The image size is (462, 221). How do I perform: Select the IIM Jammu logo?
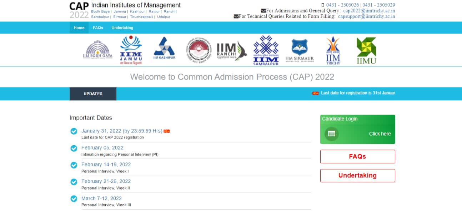131,49
